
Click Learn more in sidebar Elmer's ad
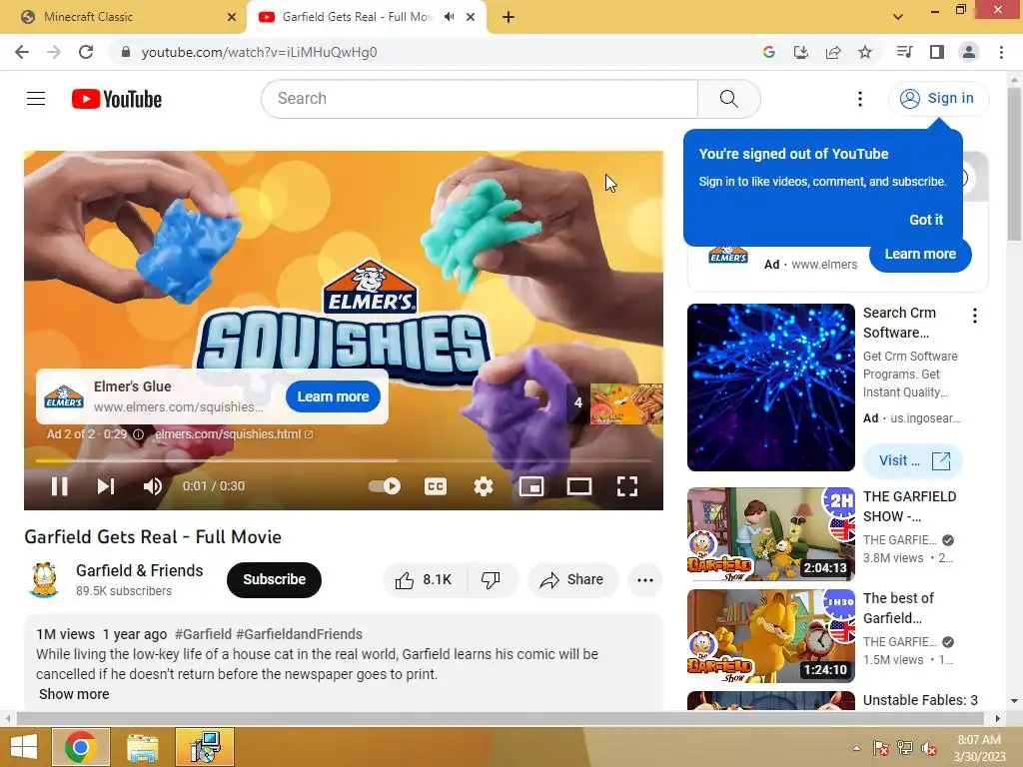click(920, 255)
